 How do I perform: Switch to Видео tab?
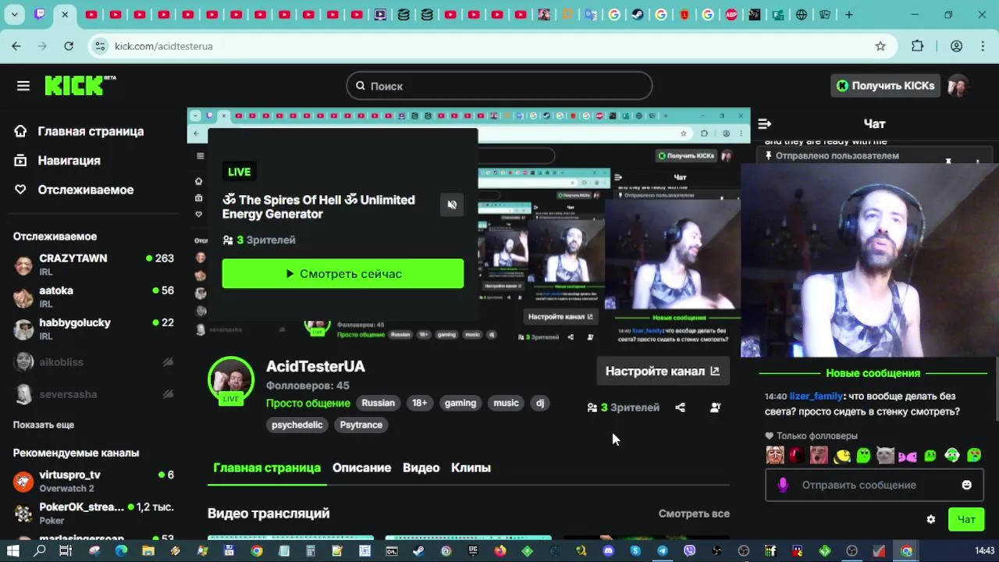(x=421, y=468)
